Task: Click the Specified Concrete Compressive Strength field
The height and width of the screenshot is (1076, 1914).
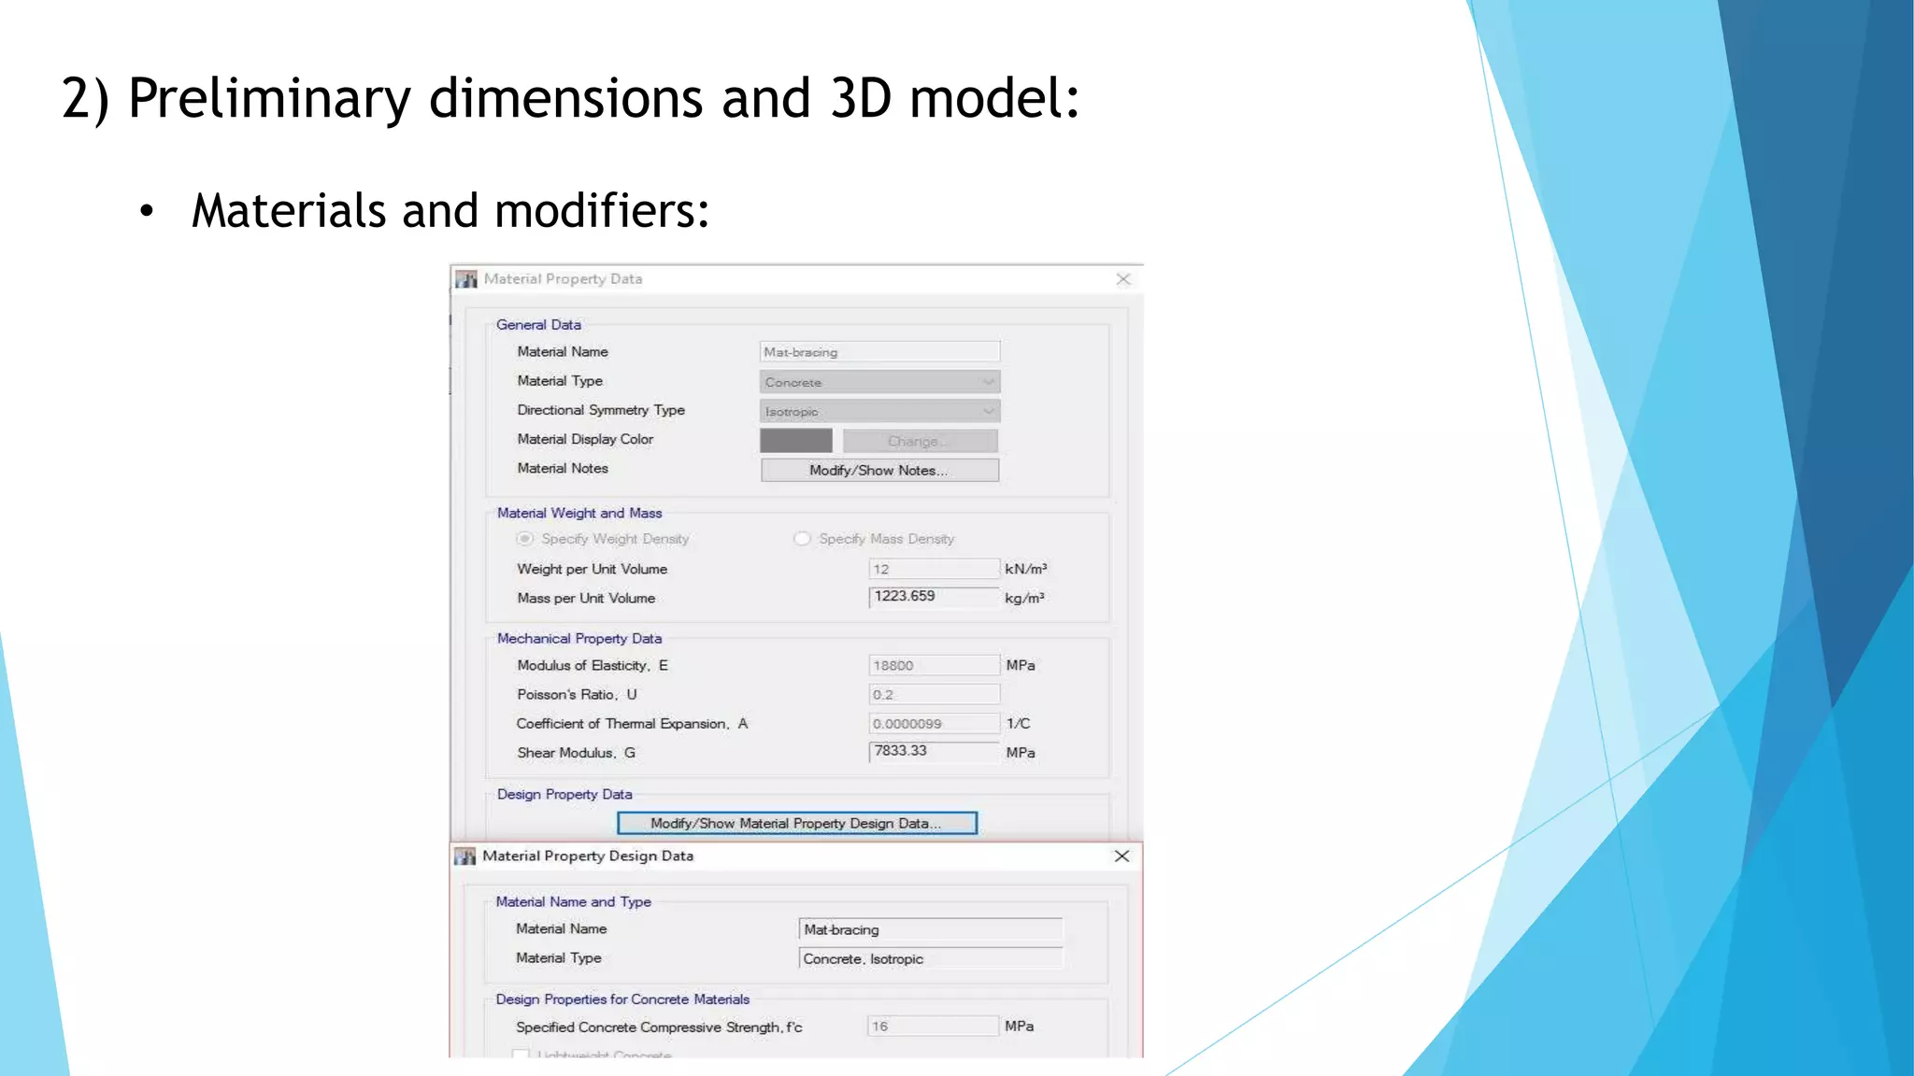Action: tap(932, 1026)
